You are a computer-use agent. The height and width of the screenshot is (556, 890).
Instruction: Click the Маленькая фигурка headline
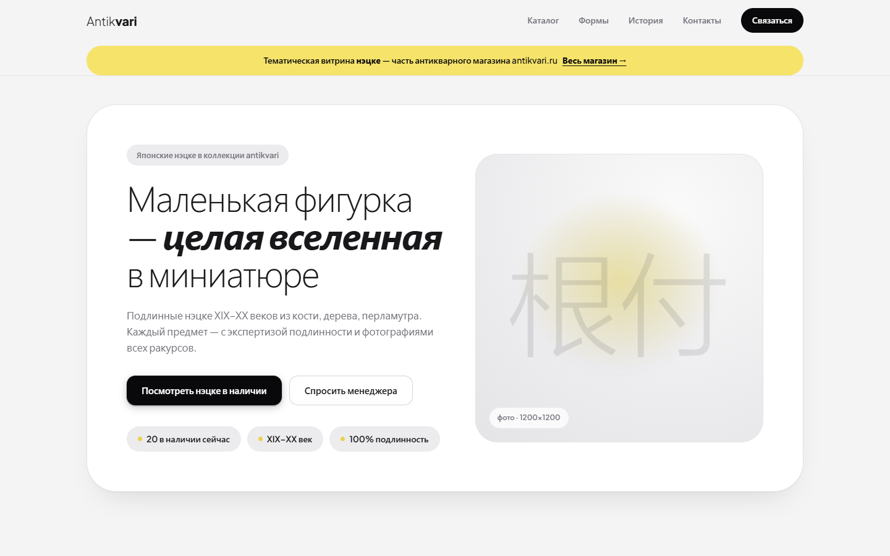click(x=284, y=238)
